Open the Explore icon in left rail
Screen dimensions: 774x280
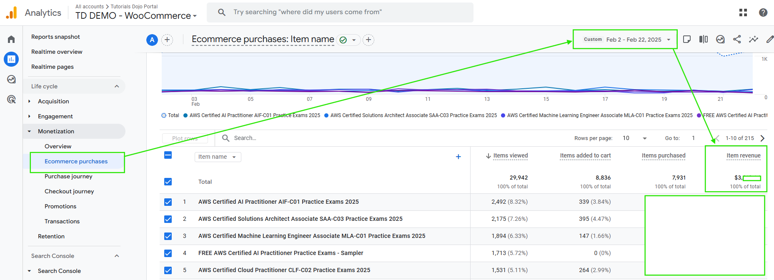point(11,79)
